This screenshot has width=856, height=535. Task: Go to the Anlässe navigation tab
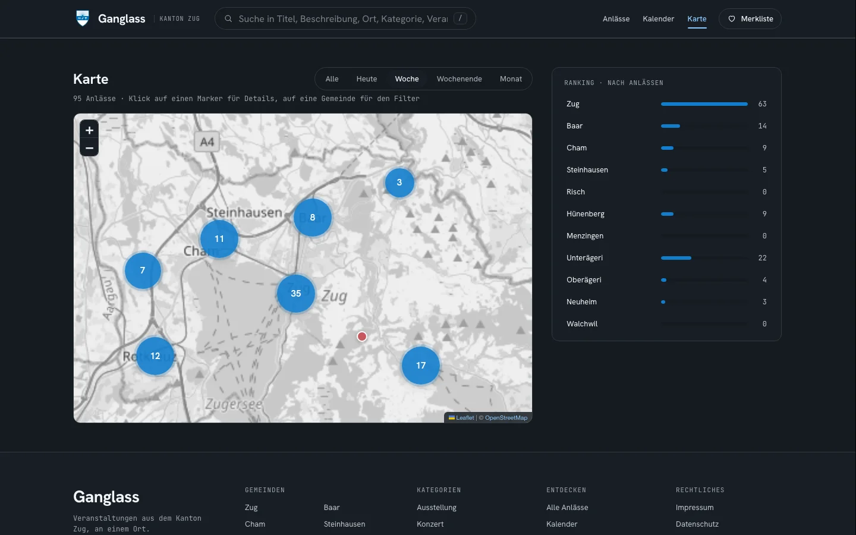[616, 19]
